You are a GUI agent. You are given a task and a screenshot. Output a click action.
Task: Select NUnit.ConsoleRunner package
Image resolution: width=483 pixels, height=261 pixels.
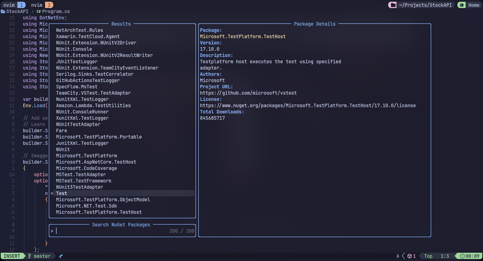(82, 111)
